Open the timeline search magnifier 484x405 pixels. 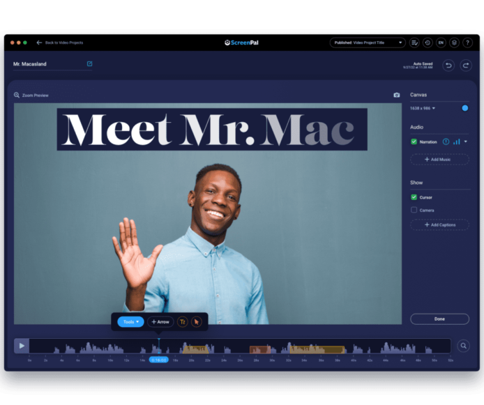(x=463, y=346)
